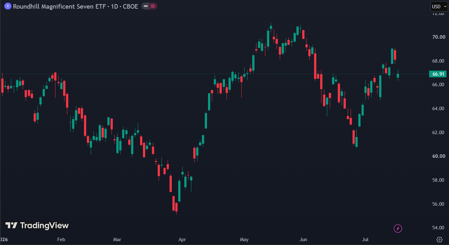Click the Jul label on time axis
This screenshot has width=449, height=245.
click(365, 239)
